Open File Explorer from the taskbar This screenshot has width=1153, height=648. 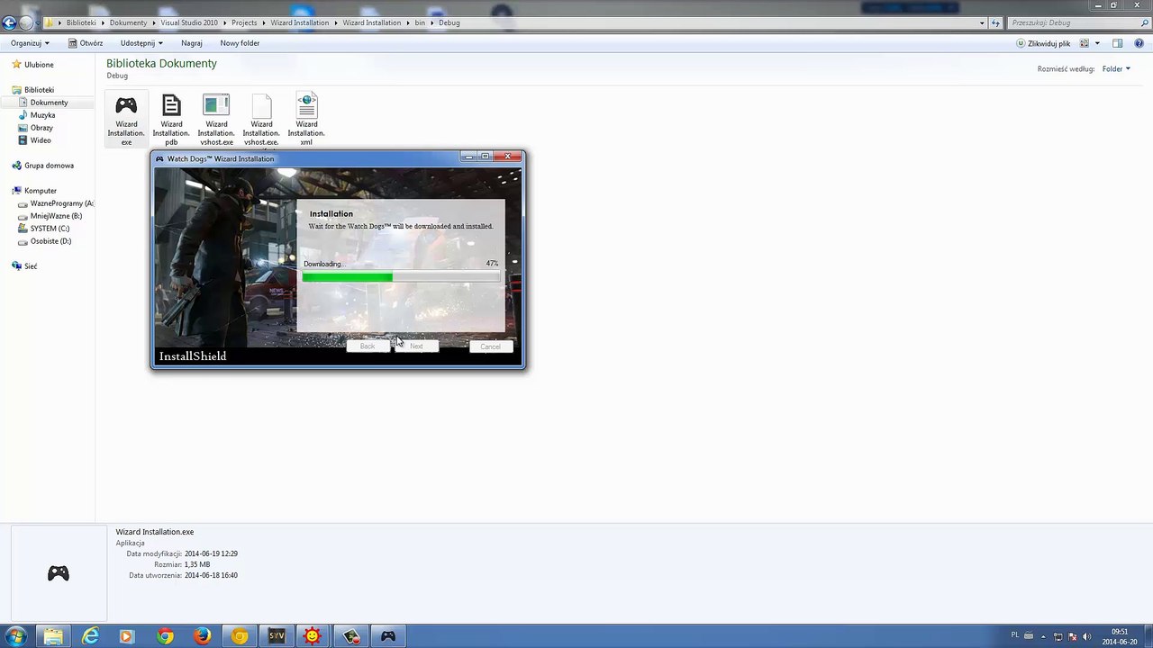point(53,636)
